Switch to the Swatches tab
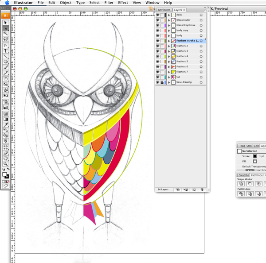 243,175
